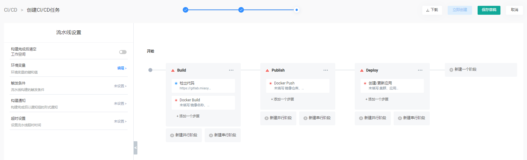Image resolution: width=527 pixels, height=160 pixels.
Task: Select the 检出代码 step radio button
Action: (176, 83)
